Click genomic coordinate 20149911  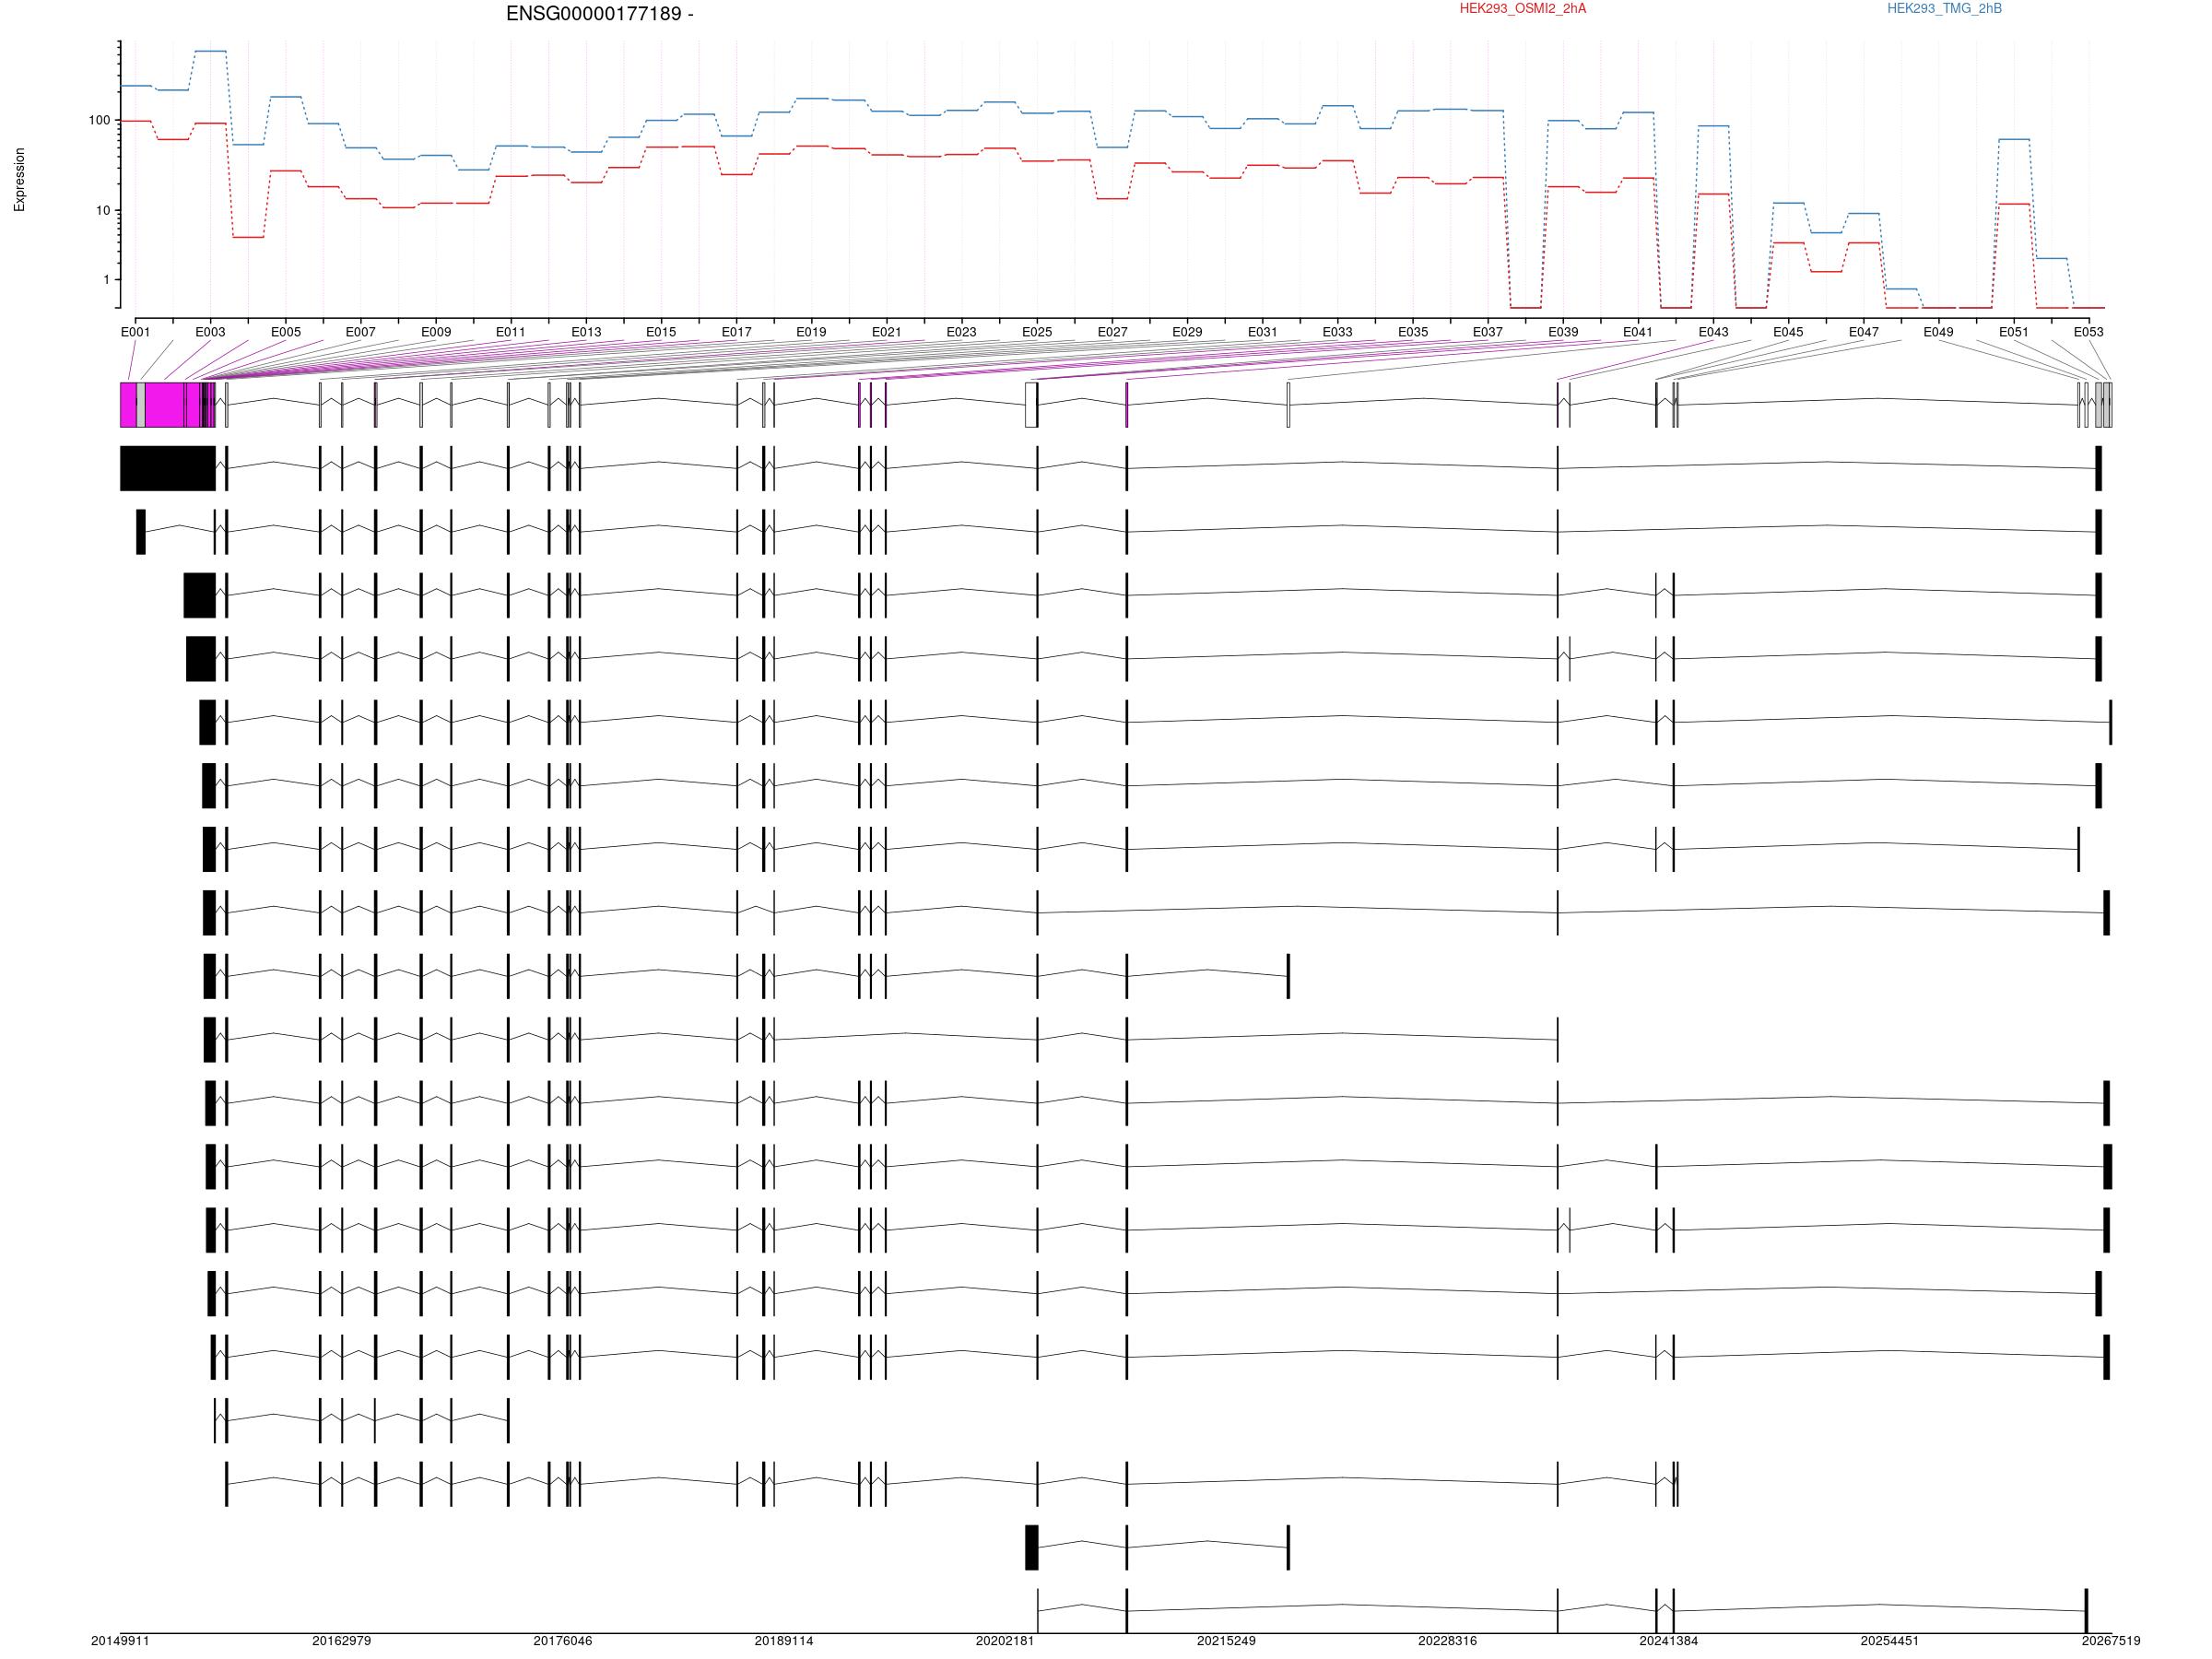[120, 1641]
